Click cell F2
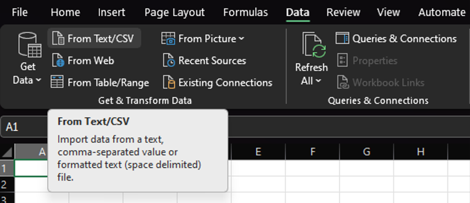The height and width of the screenshot is (203, 470). point(312,184)
